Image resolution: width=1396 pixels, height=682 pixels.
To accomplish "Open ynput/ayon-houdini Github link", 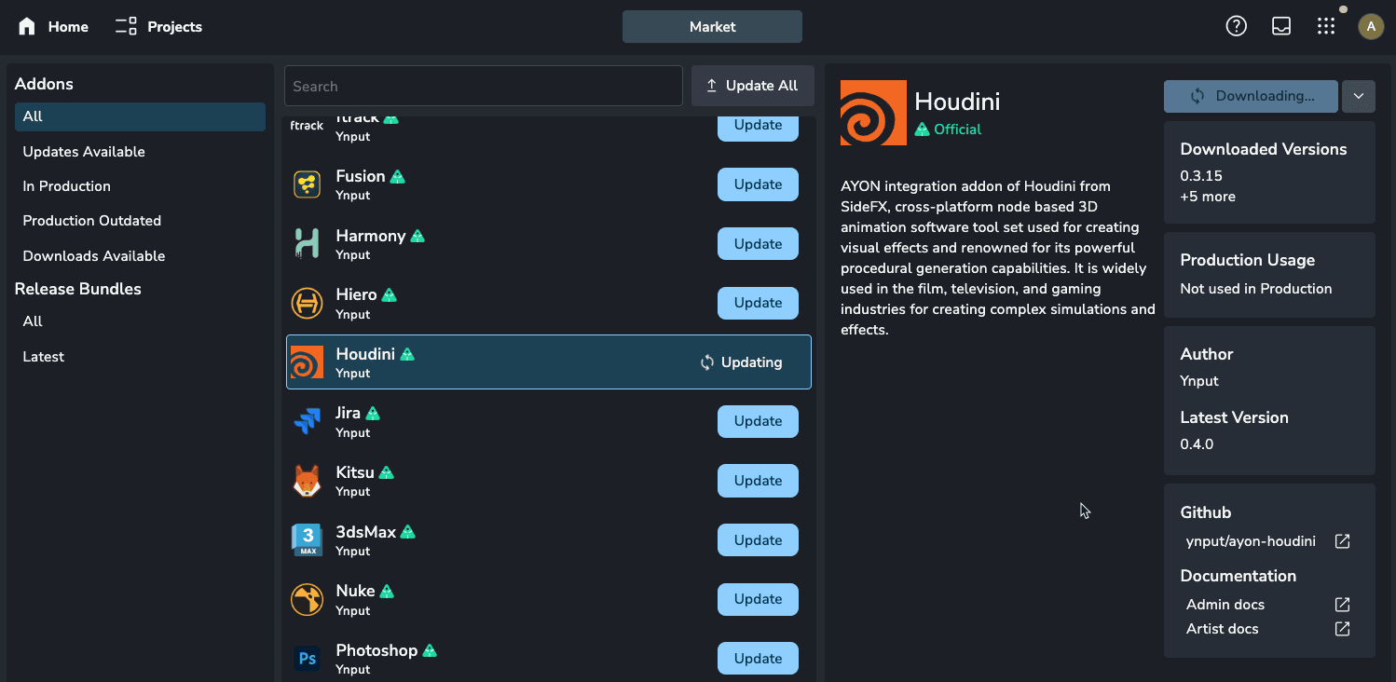I will tap(1251, 541).
